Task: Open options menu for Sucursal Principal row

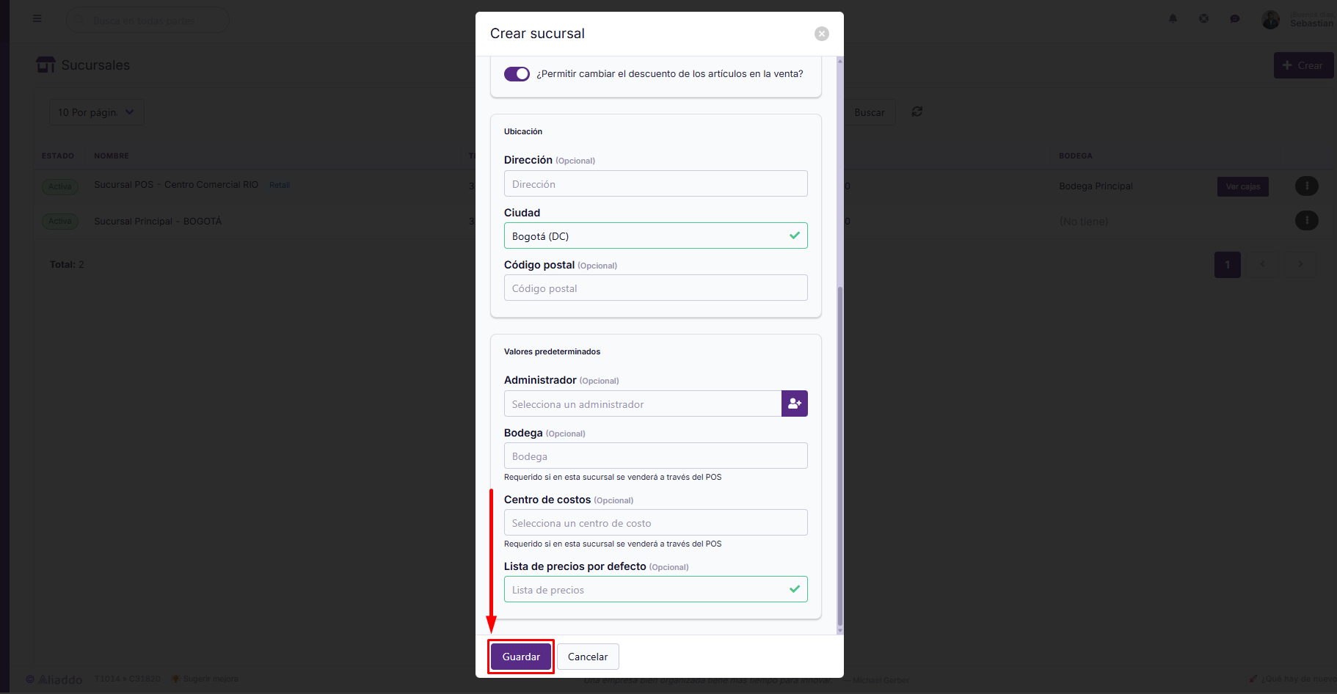Action: tap(1306, 220)
